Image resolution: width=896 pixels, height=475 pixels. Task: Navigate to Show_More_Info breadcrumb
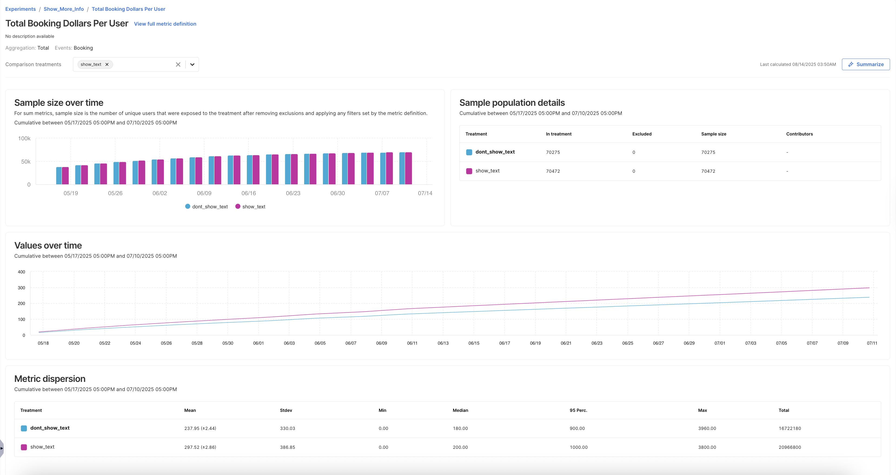pos(64,9)
